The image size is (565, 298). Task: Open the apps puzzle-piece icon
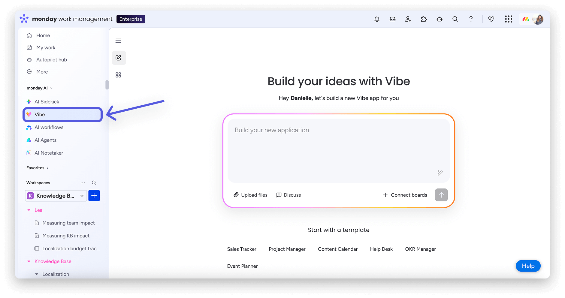(x=424, y=19)
